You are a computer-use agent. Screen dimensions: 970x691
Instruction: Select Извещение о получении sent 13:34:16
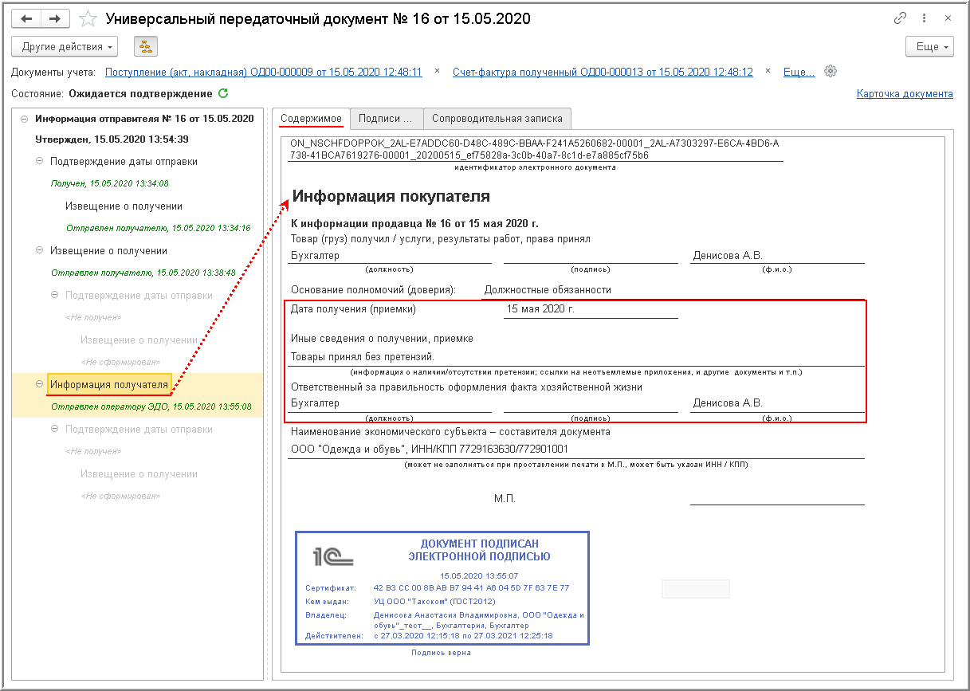point(124,206)
